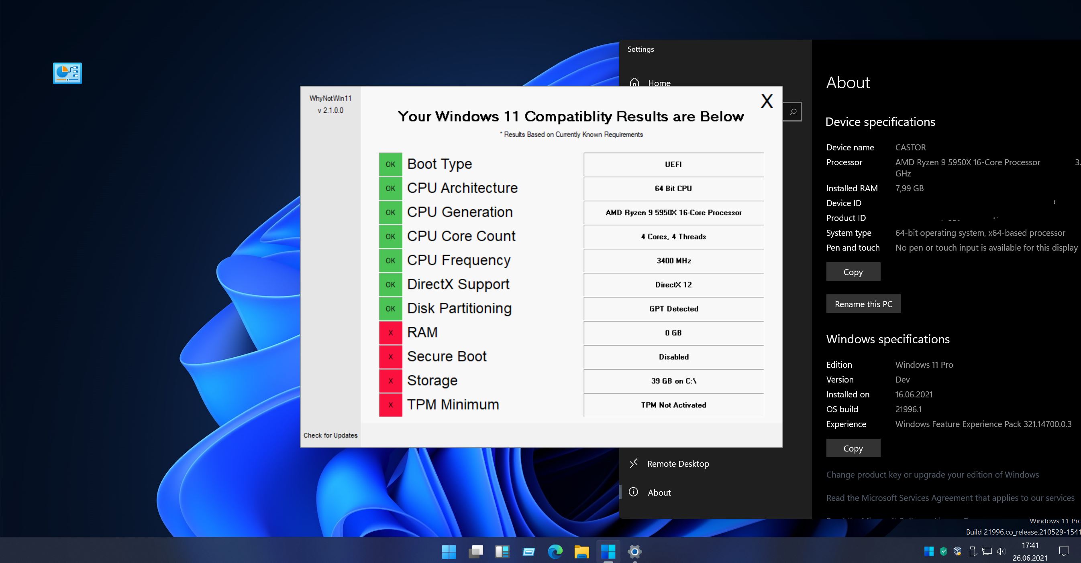Click Rename this PC button
Viewport: 1081px width, 563px height.
(863, 304)
